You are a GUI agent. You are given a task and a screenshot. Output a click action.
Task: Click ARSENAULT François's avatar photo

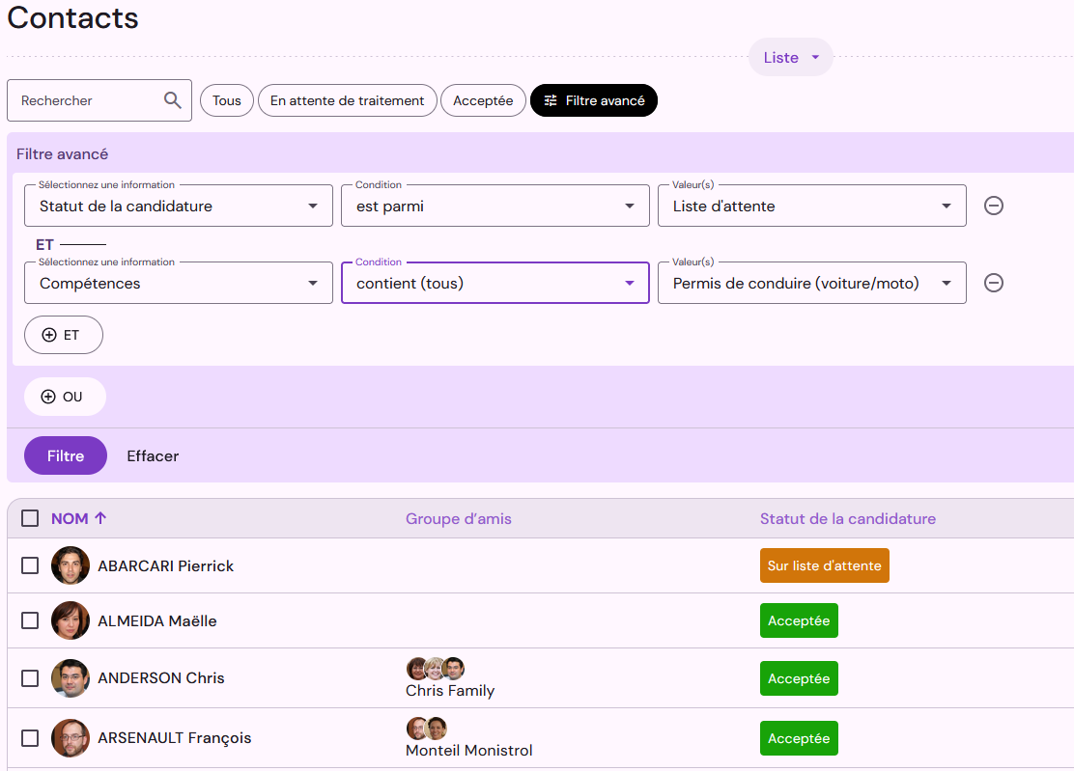tap(71, 737)
